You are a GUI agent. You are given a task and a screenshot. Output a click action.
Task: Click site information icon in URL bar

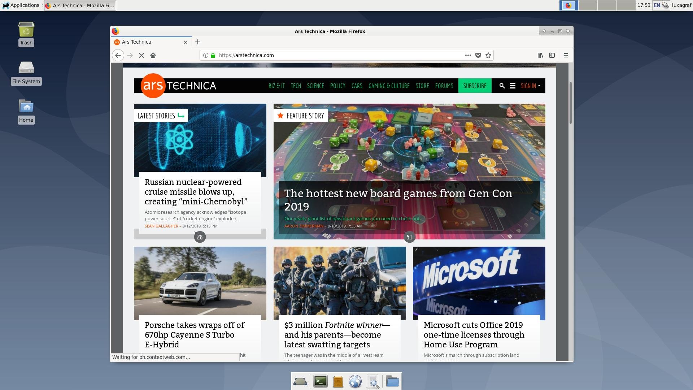(x=205, y=55)
